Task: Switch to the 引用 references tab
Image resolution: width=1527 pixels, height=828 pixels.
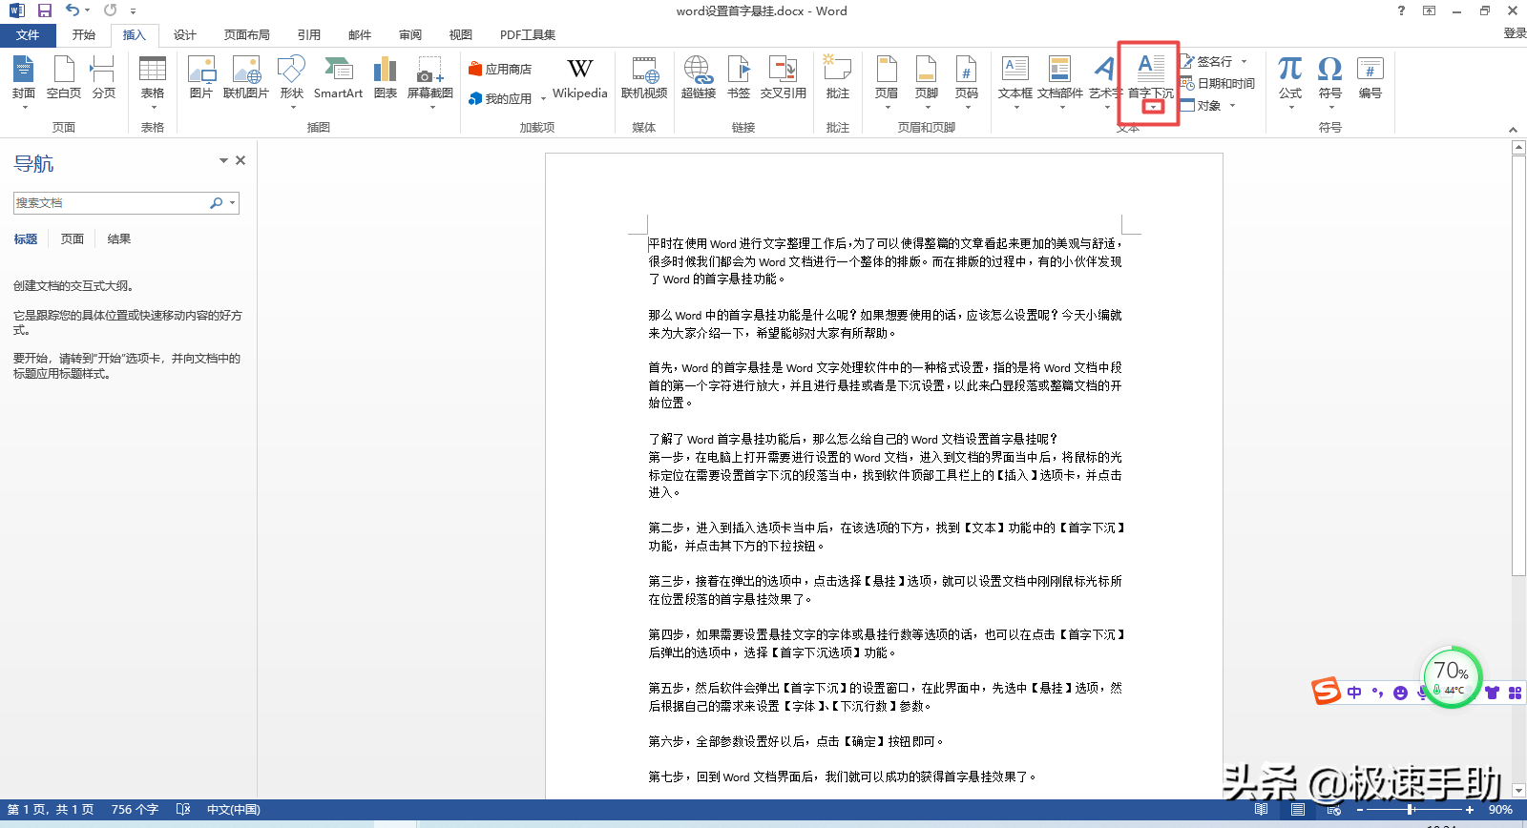Action: (309, 35)
